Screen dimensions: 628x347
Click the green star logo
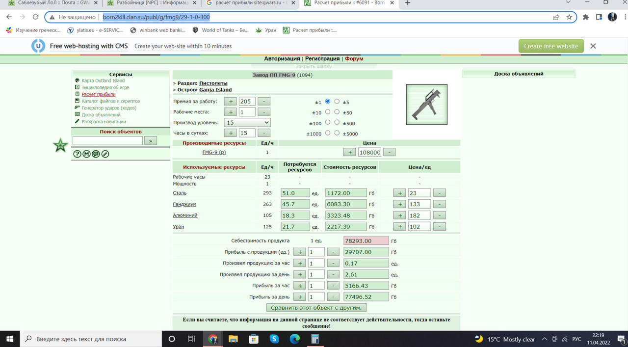click(x=60, y=145)
